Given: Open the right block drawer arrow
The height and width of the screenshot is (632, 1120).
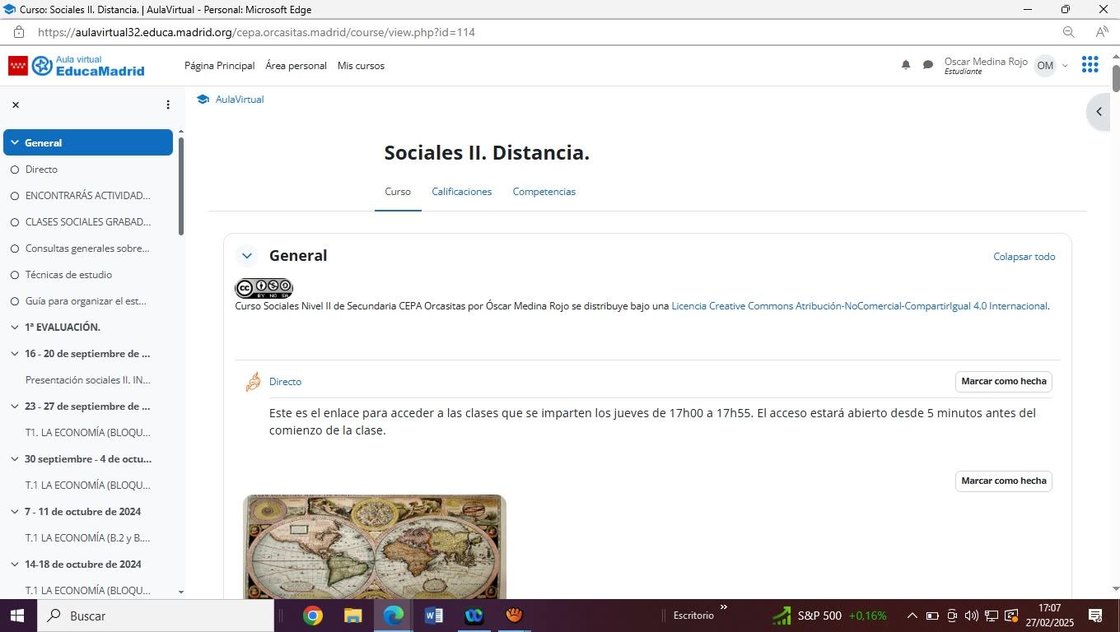Looking at the screenshot, I should pyautogui.click(x=1099, y=112).
